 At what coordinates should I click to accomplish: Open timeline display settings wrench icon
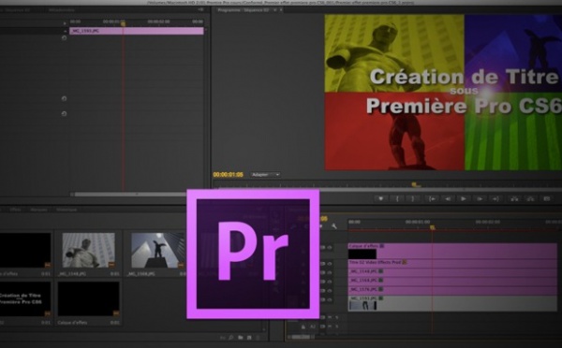tap(334, 226)
